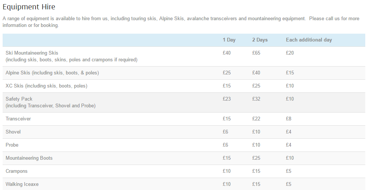Click the £8 Transceiver additional day price

pyautogui.click(x=289, y=119)
